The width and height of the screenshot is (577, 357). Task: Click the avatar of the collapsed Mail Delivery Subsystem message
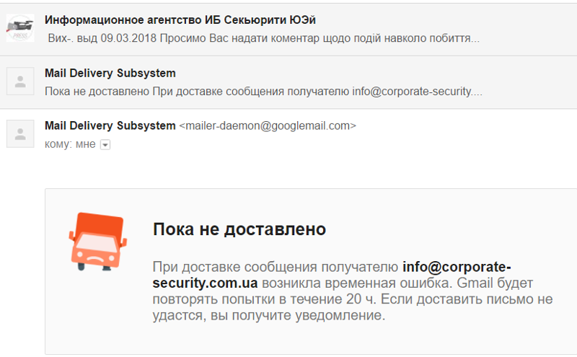point(20,81)
